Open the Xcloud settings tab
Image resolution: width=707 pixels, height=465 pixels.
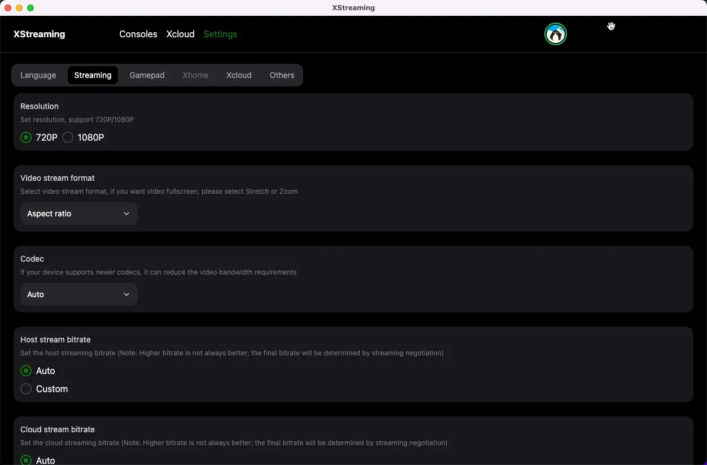point(239,75)
